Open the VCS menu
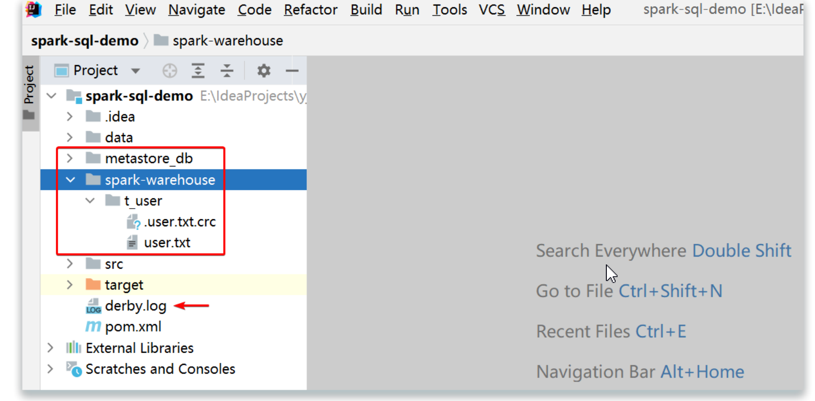The width and height of the screenshot is (815, 401). 492,10
